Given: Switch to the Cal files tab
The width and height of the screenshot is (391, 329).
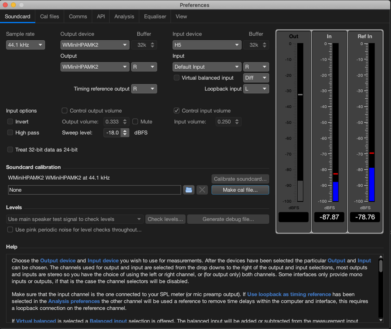Looking at the screenshot, I should pyautogui.click(x=49, y=16).
